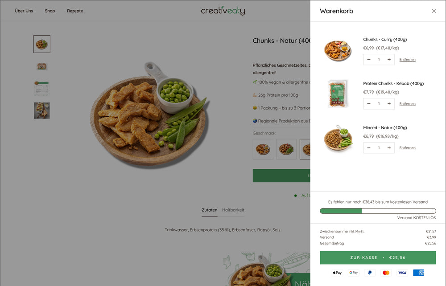Decrease the Chunks - Curry quantity

(x=369, y=59)
